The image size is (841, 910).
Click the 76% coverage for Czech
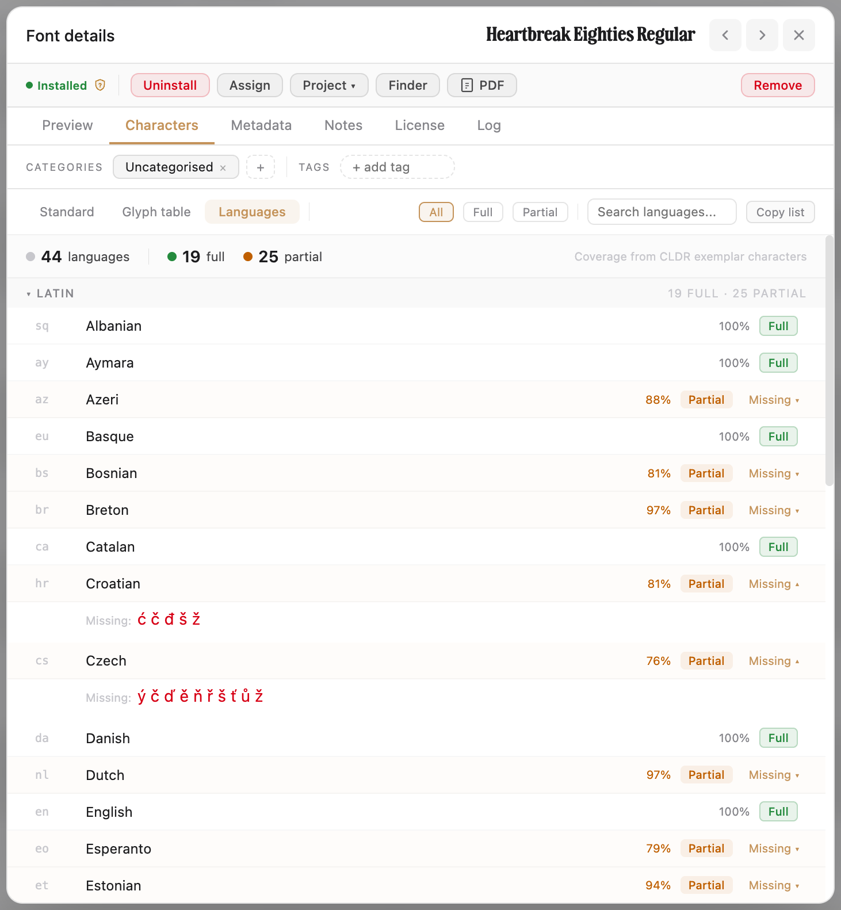(659, 661)
